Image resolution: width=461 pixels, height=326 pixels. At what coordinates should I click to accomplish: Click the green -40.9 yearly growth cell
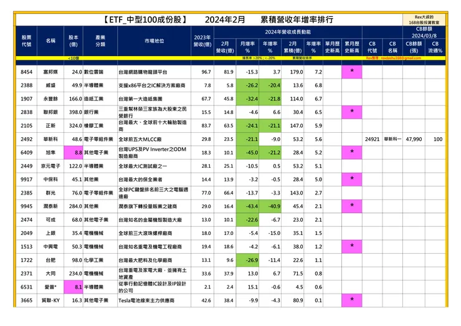tap(270, 206)
